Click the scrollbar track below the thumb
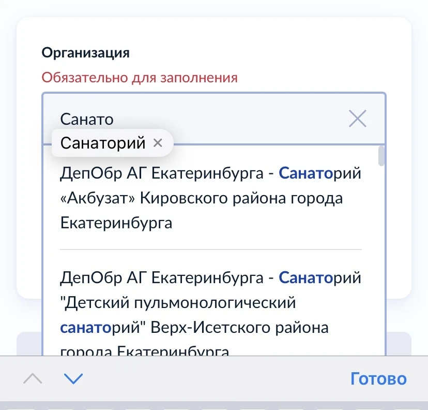Viewport: 428px width, 410px height. pyautogui.click(x=381, y=259)
